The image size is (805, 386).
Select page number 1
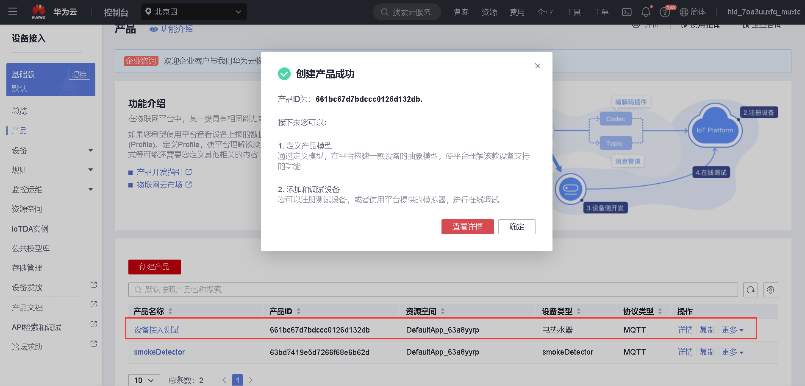238,380
